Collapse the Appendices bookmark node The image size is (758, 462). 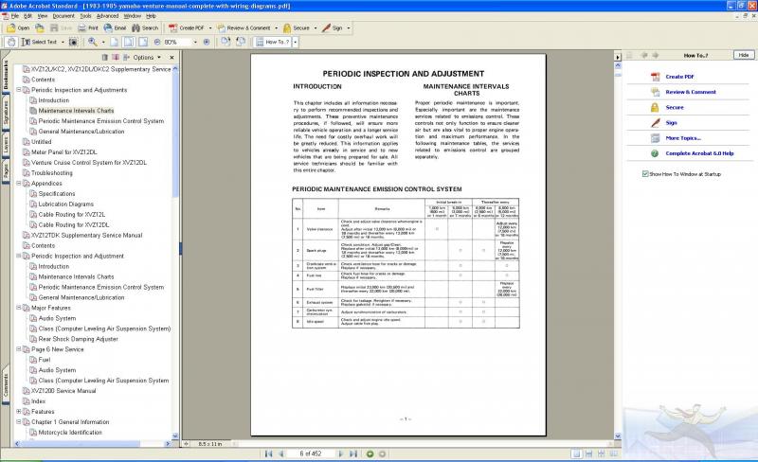coord(19,184)
